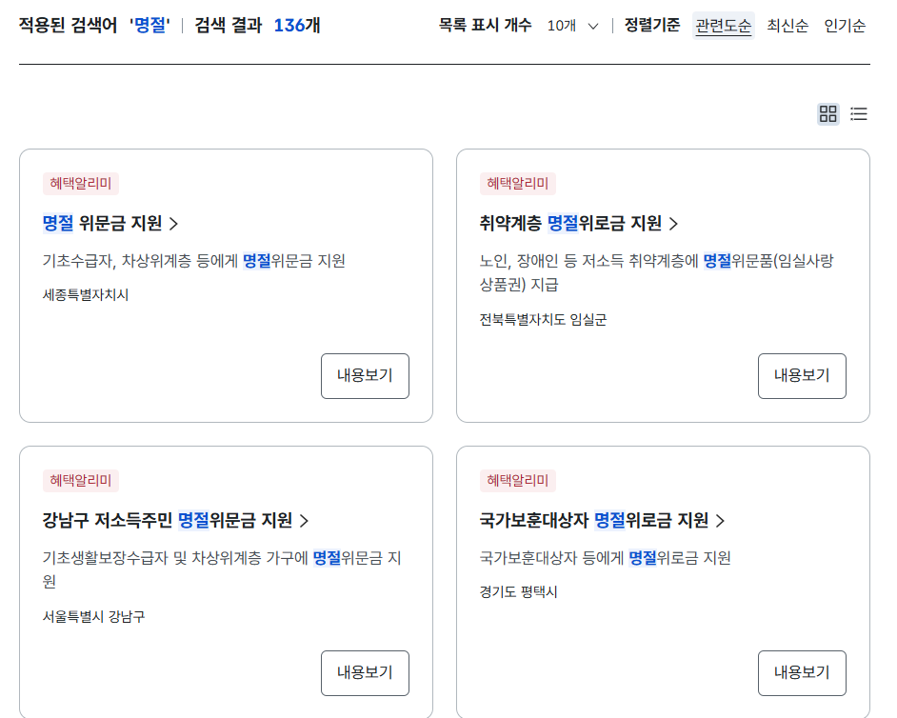
Task: Click chevron arrow beside 취약계층 명절위로금 지원
Action: tap(673, 225)
